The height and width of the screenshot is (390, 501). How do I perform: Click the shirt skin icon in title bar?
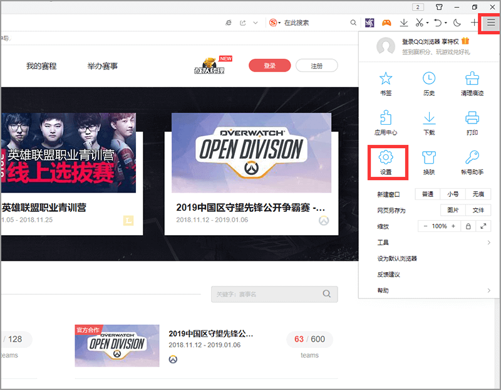pos(440,7)
